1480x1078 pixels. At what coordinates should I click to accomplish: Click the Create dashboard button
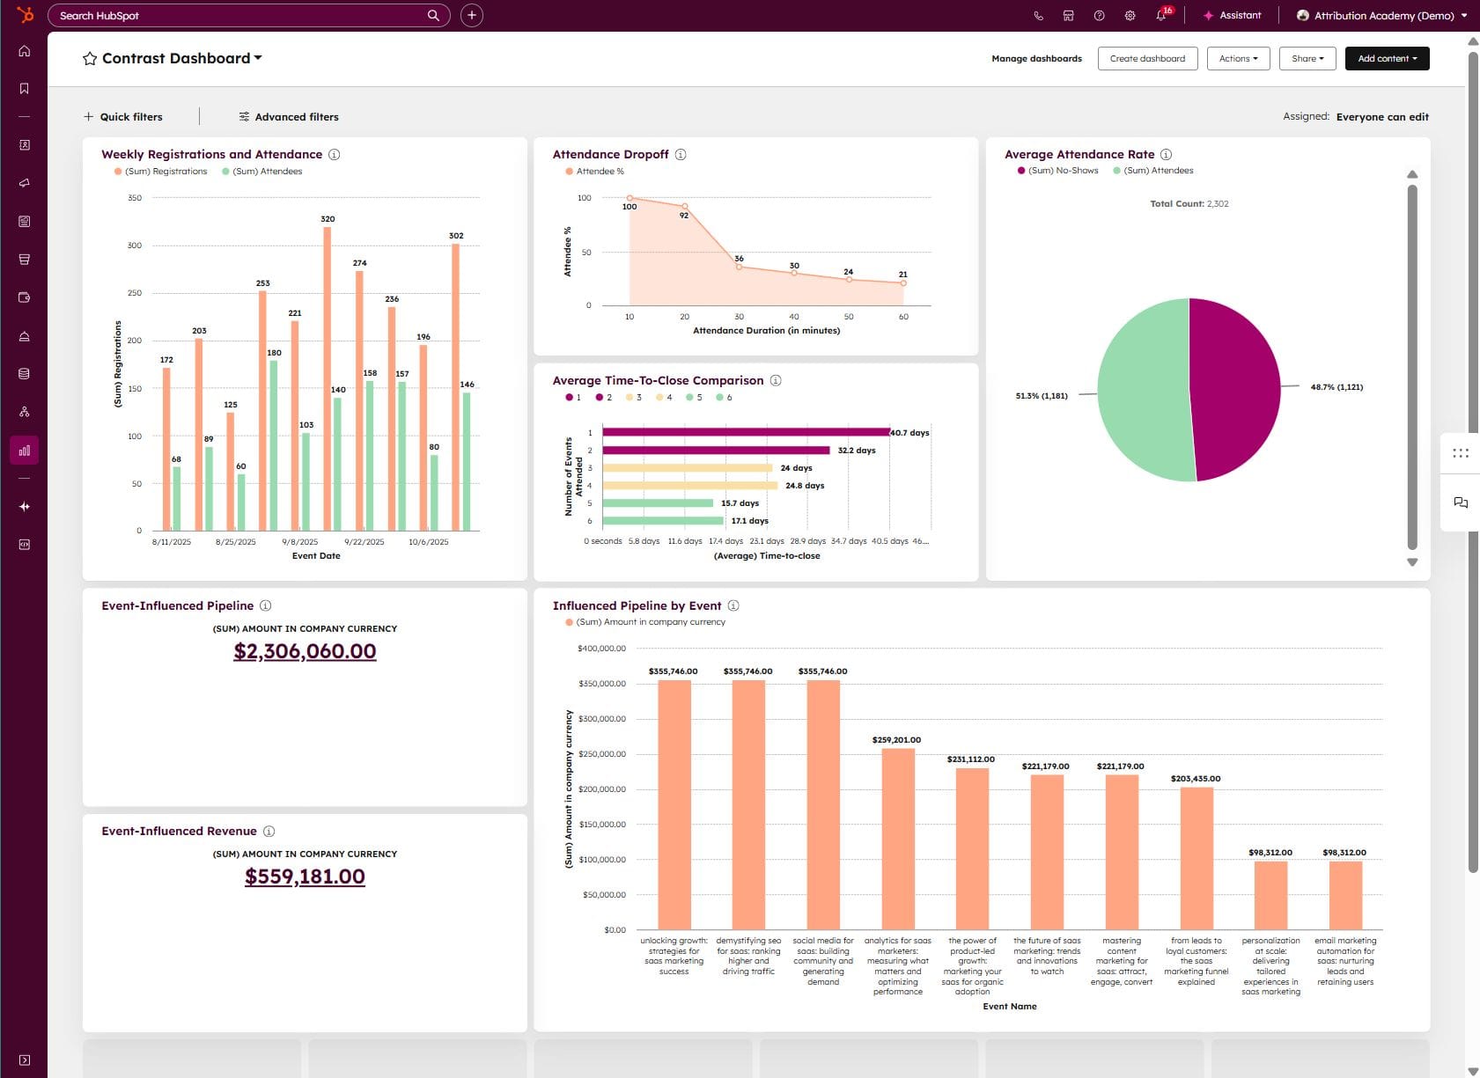point(1147,58)
